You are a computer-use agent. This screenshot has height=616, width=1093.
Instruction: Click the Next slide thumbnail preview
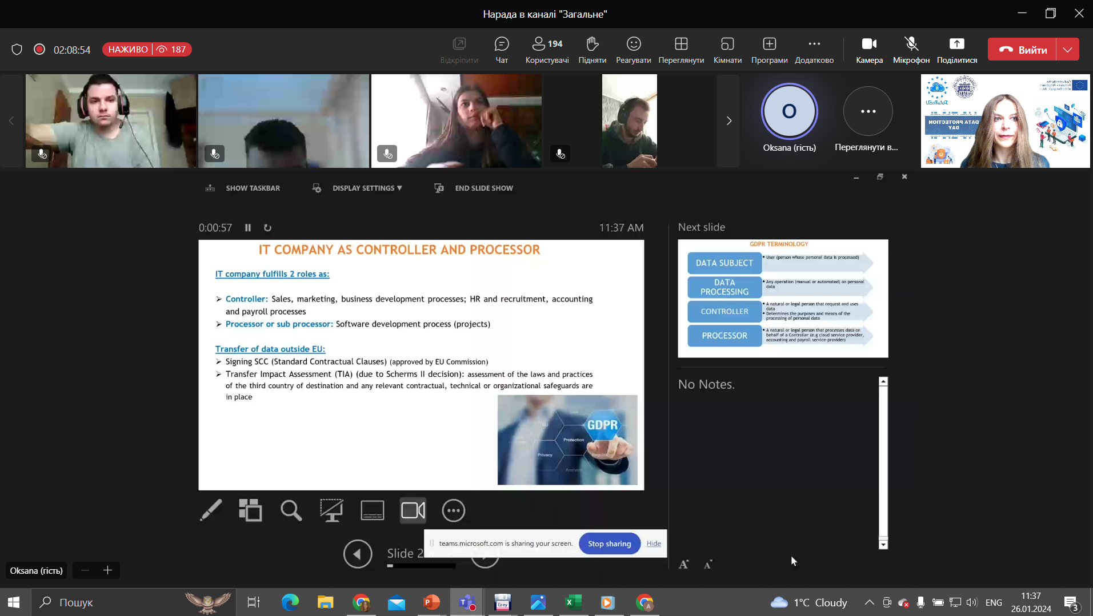point(783,298)
